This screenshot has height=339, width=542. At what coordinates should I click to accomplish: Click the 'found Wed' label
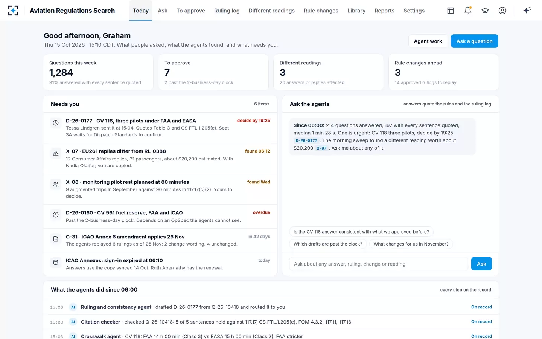[259, 182]
